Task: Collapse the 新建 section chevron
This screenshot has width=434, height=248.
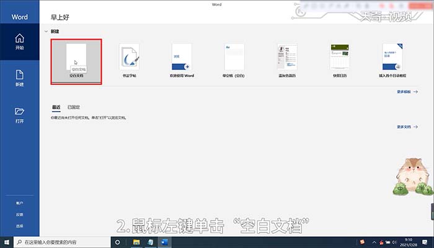Action: (x=46, y=32)
